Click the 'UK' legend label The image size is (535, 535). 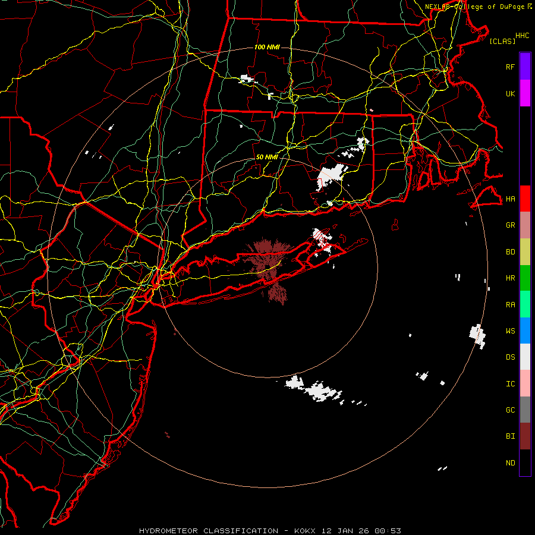click(x=510, y=93)
